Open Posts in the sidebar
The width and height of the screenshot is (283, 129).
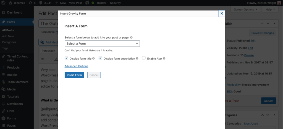tap(17, 22)
